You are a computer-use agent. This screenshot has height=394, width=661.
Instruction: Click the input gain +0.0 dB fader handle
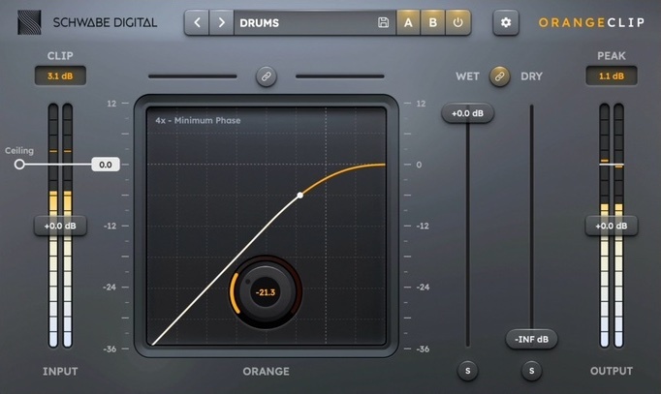[60, 227]
